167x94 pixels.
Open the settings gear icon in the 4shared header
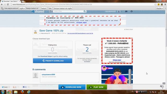click(132, 11)
